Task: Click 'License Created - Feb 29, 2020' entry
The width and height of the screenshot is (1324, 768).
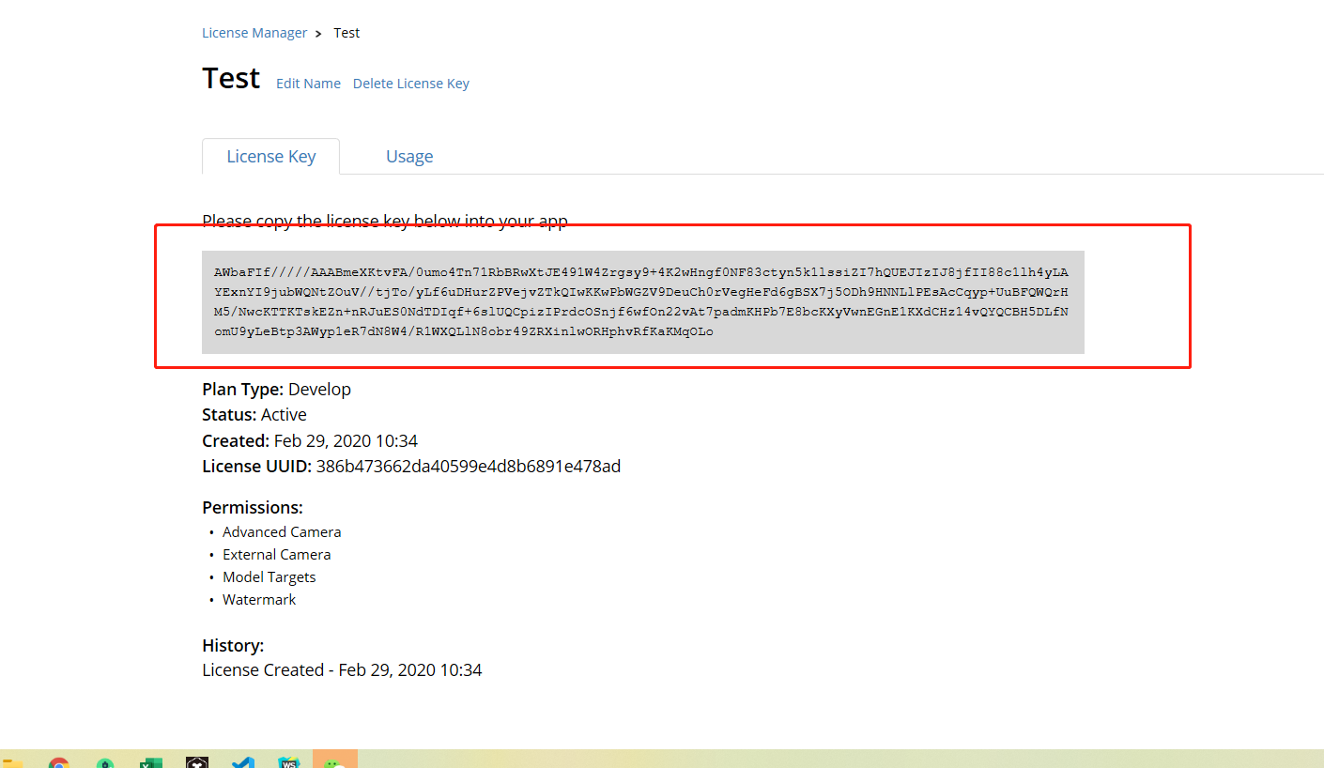Action: (x=342, y=670)
